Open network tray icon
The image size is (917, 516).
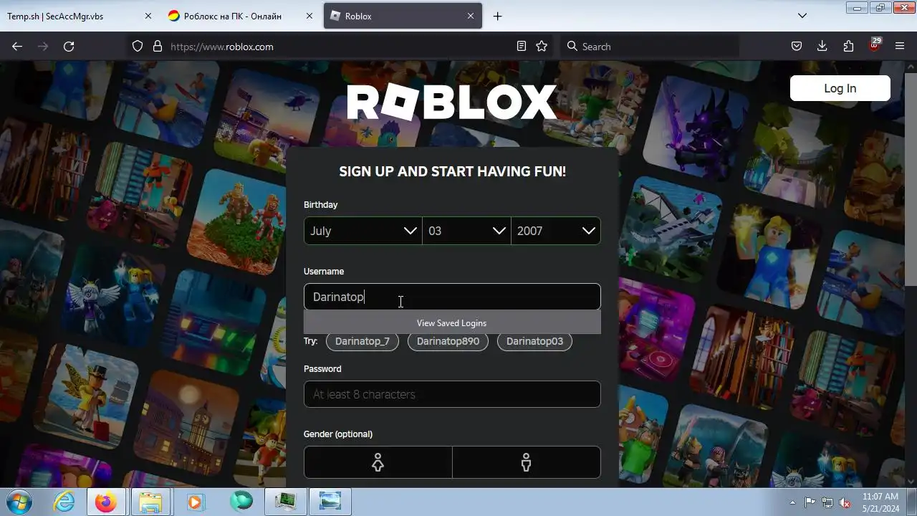827,502
